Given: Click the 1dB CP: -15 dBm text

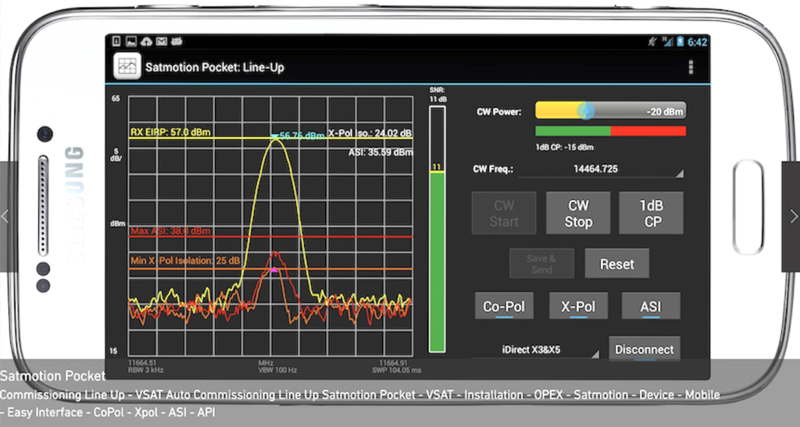Looking at the screenshot, I should (564, 148).
